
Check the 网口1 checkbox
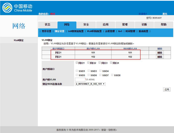[77, 63]
